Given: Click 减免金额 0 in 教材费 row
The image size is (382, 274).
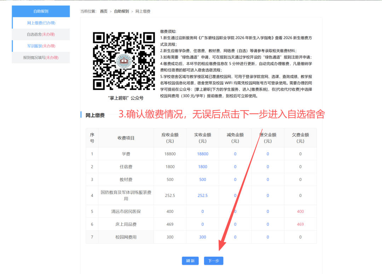Looking at the screenshot, I should (x=235, y=180).
